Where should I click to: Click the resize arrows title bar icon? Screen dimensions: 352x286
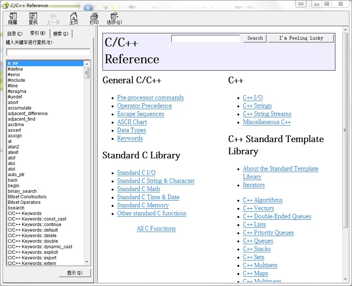[x=301, y=4]
